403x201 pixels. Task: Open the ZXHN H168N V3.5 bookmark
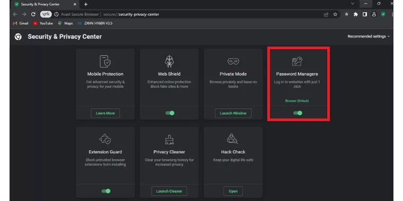(95, 23)
